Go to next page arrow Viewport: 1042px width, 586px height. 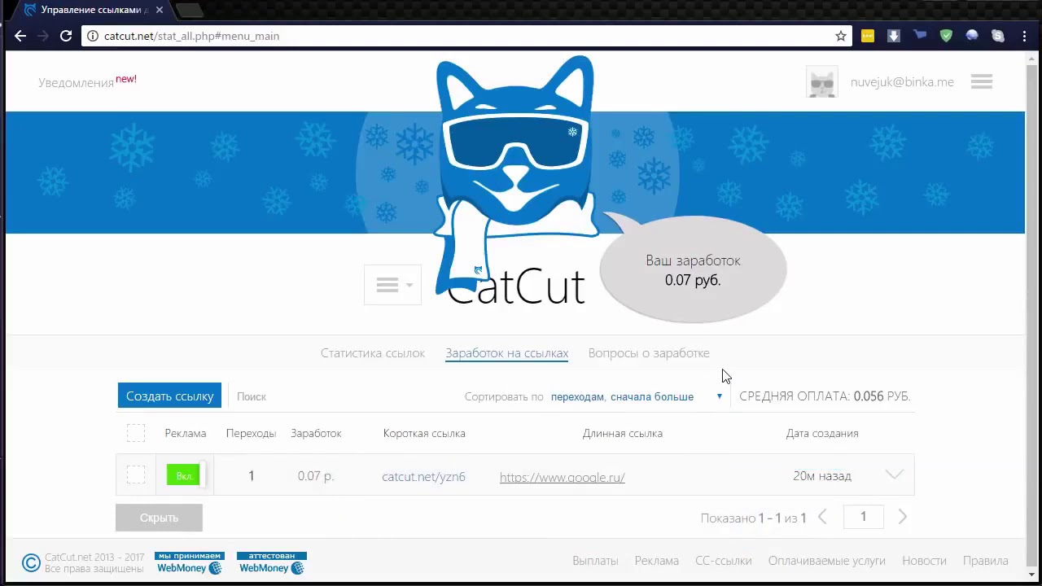point(902,517)
